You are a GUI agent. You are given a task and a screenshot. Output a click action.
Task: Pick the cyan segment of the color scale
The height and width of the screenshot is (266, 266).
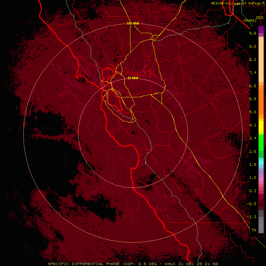click(261, 163)
